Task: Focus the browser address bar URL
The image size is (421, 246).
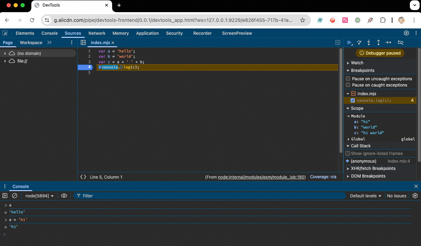Action: 173,20
